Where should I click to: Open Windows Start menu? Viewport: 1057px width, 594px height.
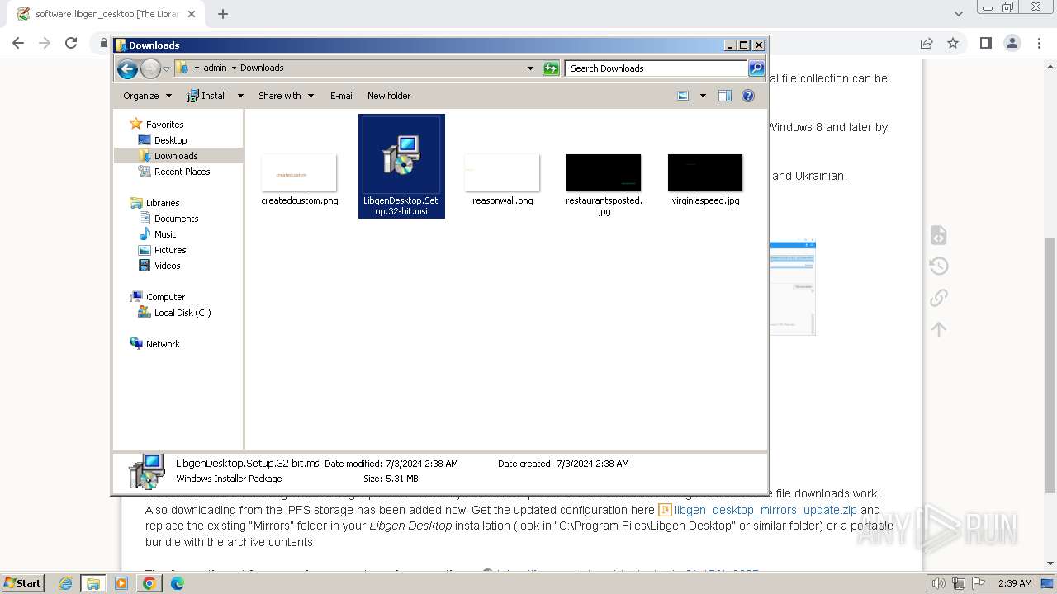[x=23, y=583]
